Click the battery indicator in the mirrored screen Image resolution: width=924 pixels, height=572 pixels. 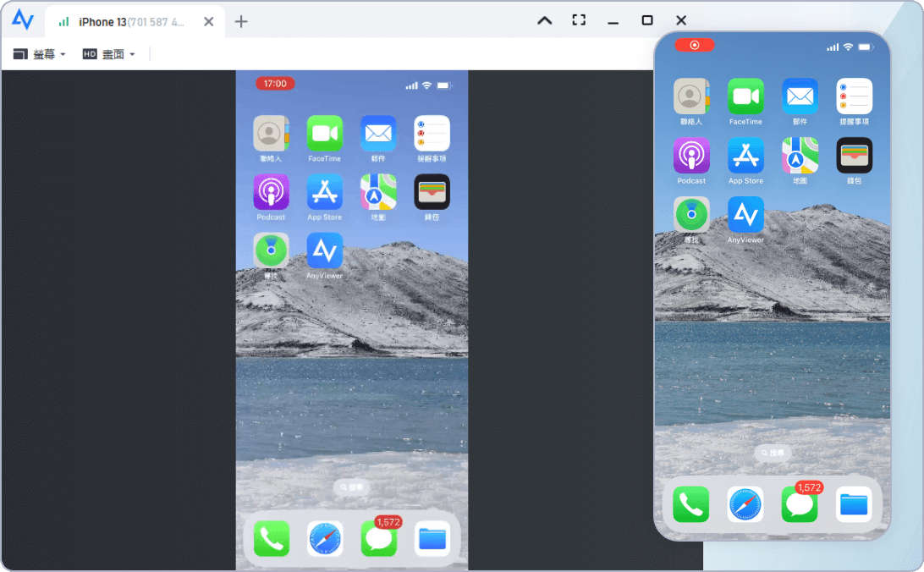click(443, 85)
